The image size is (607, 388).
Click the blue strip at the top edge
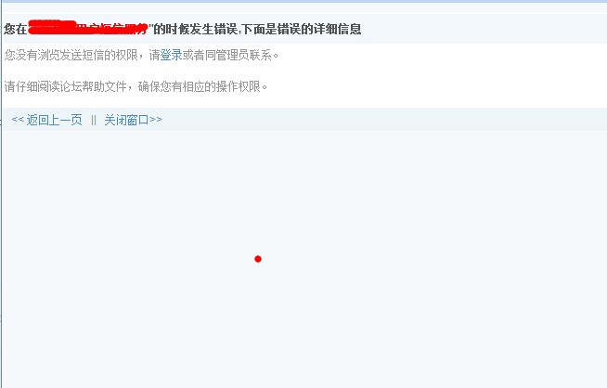click(x=303, y=1)
